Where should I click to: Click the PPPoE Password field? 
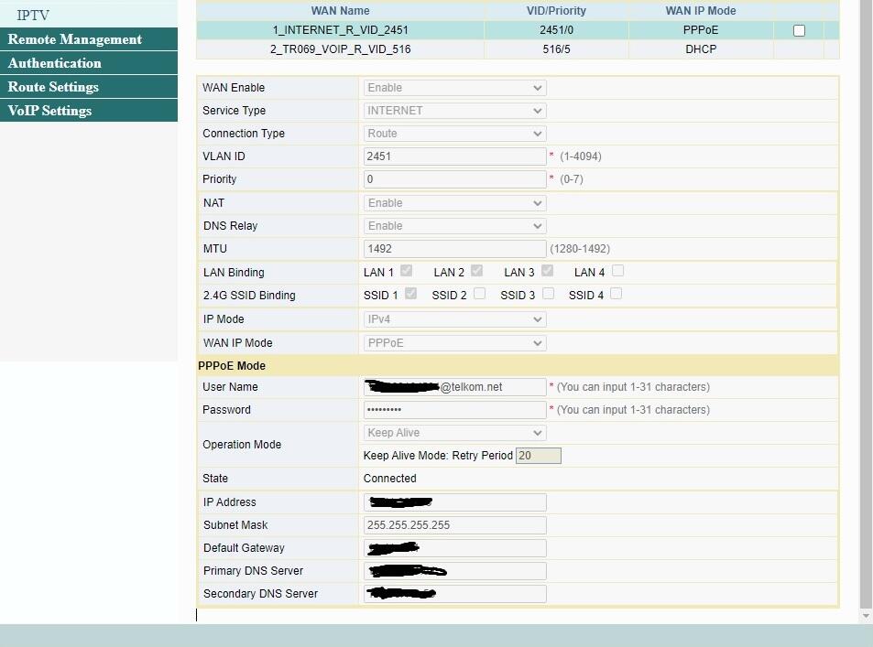pyautogui.click(x=454, y=410)
